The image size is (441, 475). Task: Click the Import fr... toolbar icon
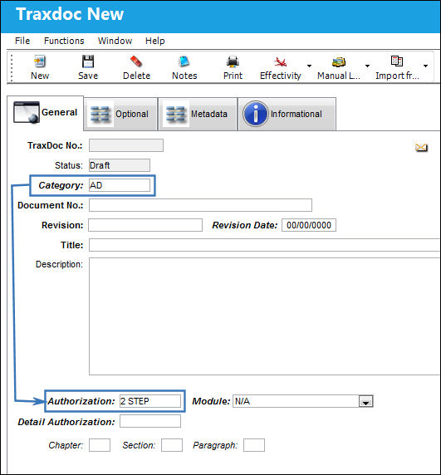click(x=397, y=61)
